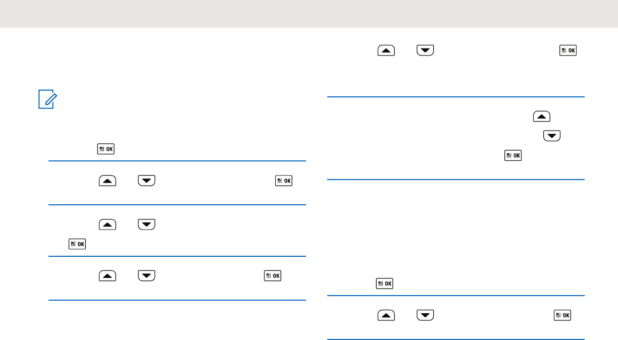The width and height of the screenshot is (618, 340).
Task: Click the OK key at the end of the left column's first arrow row
Action: 284,181
